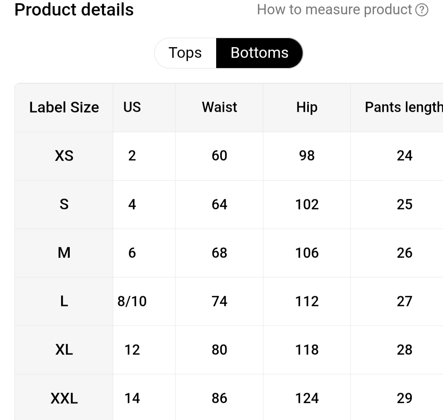Viewport: 443px width, 420px height.
Task: Click the Waist column header
Action: 219,107
